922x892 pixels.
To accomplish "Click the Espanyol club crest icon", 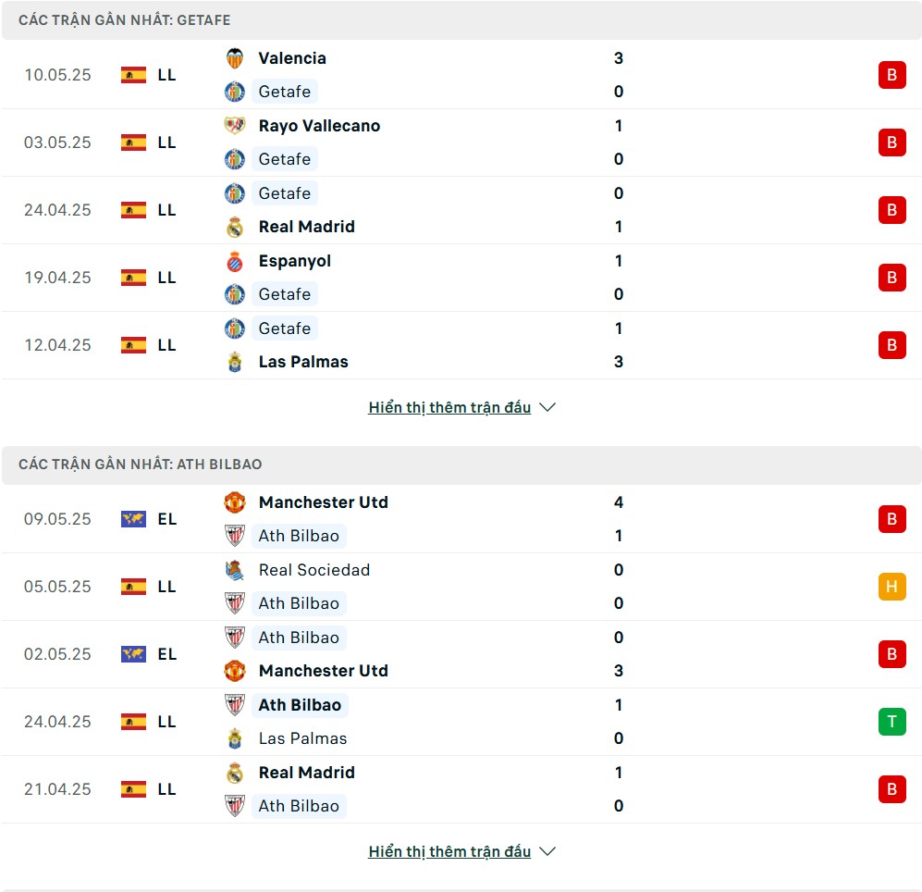I will coord(235,261).
